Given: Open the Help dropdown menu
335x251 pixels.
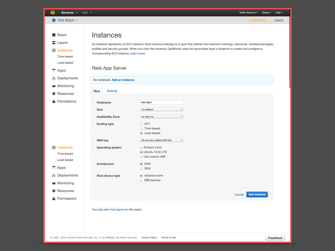Looking at the screenshot, I should click(279, 13).
